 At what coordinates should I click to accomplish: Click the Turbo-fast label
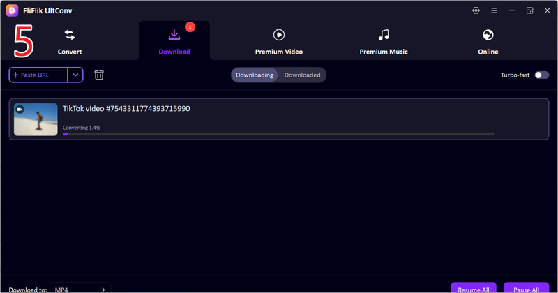pyautogui.click(x=515, y=75)
